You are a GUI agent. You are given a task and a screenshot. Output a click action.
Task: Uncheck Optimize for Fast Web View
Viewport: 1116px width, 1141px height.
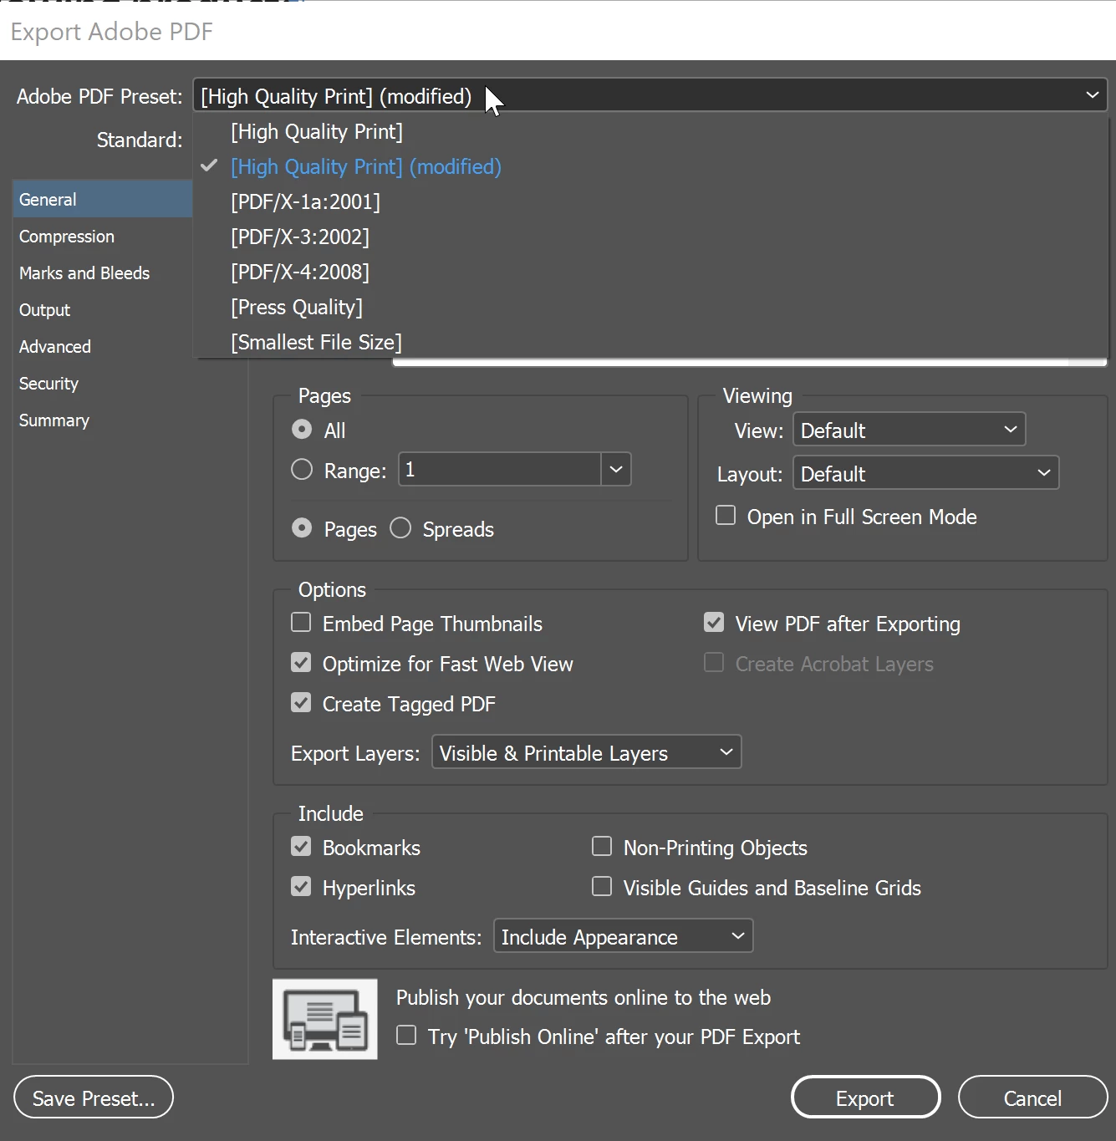pos(301,662)
